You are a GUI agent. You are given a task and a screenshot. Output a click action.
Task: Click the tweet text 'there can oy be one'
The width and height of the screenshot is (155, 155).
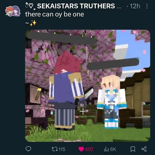click(55, 14)
